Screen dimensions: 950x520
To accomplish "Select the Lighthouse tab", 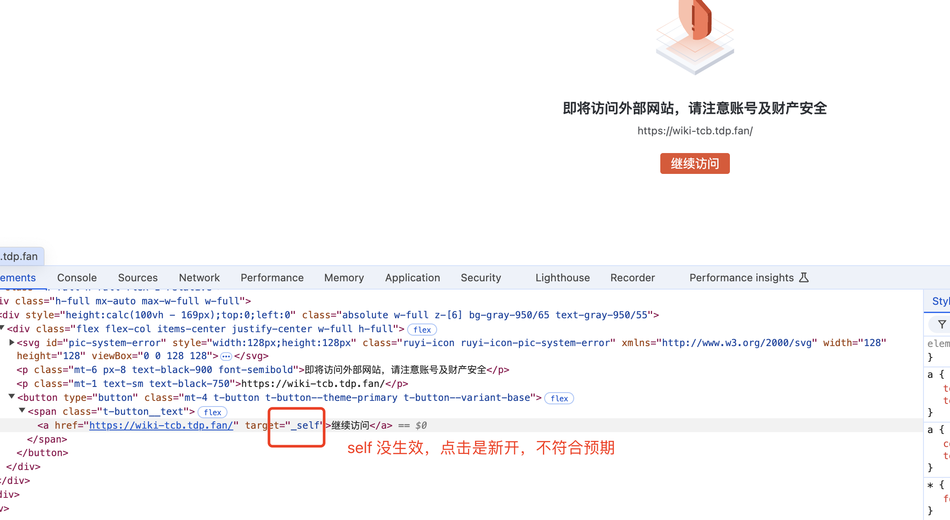I will (x=562, y=278).
